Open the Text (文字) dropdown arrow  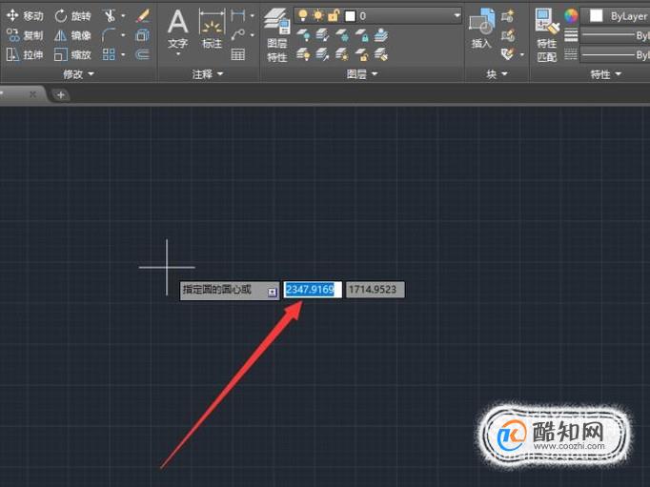[178, 54]
